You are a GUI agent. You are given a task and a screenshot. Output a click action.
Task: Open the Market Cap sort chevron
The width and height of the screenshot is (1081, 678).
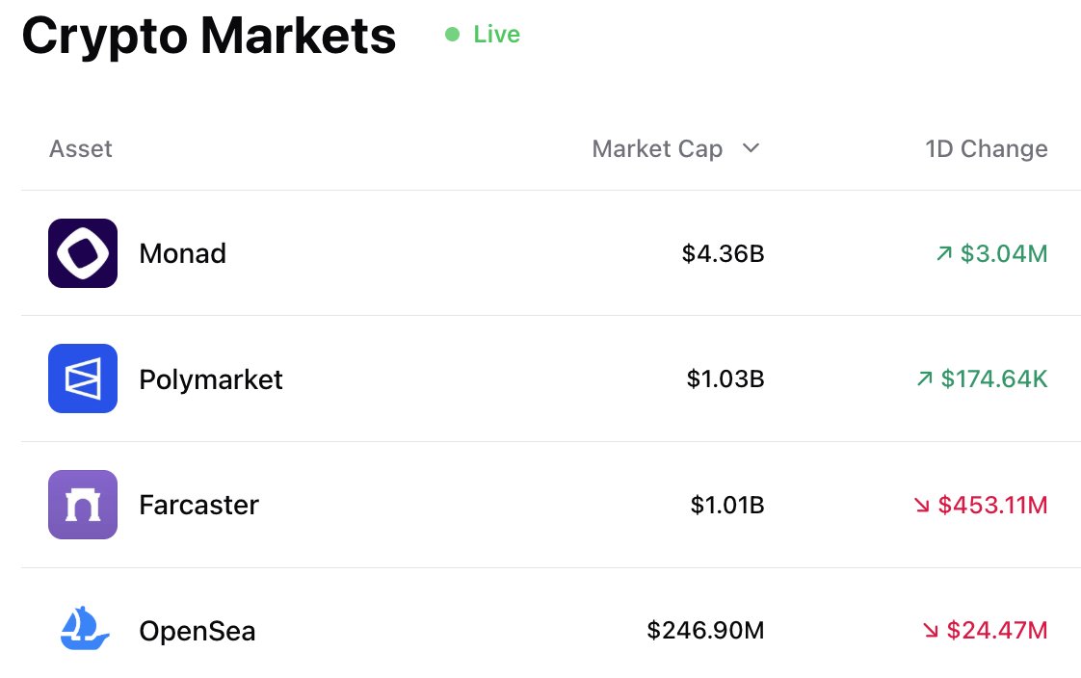pyautogui.click(x=751, y=148)
